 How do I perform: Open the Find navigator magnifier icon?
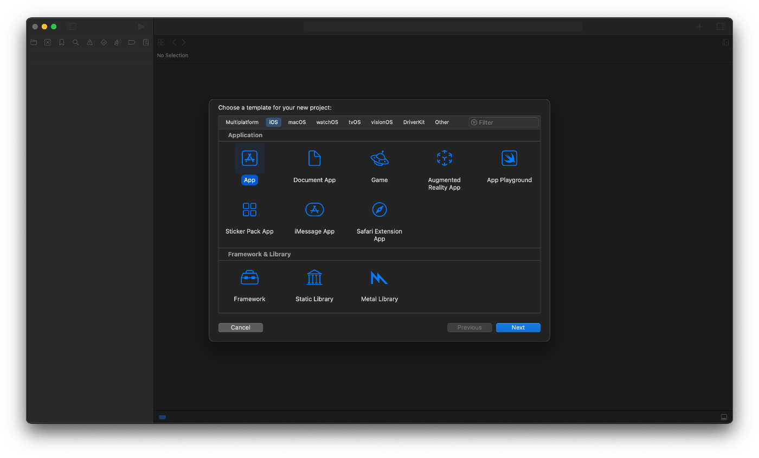coord(76,42)
